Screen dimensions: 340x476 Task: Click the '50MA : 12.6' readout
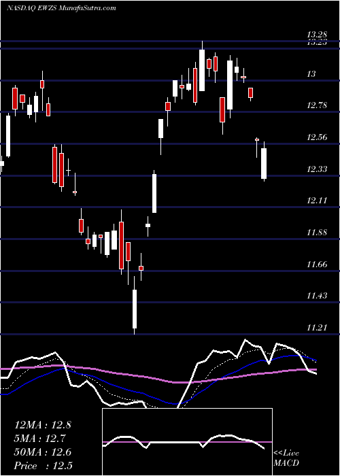(x=43, y=452)
